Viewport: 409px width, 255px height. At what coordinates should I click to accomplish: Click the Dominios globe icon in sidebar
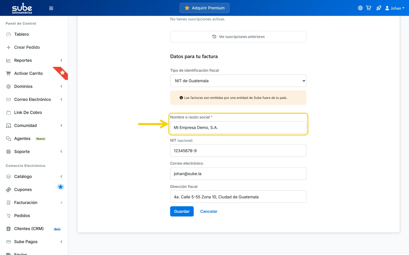pos(8,86)
